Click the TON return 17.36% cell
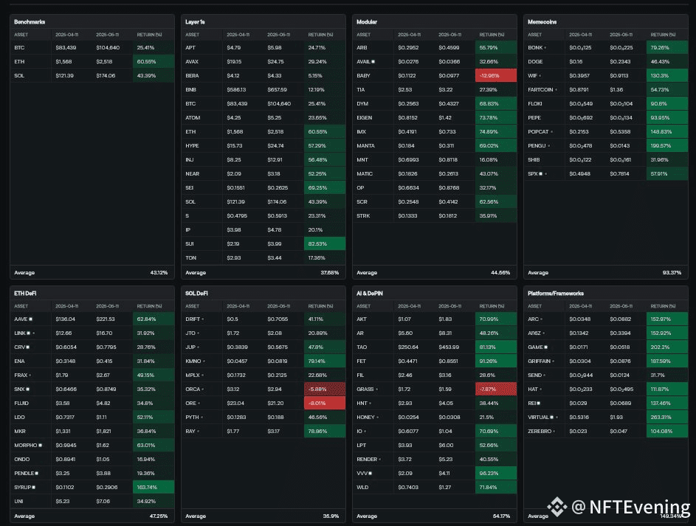Viewport: 696px width, 526px height. tap(325, 257)
